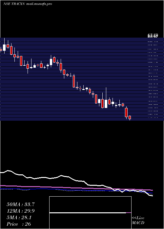This screenshot has width=164, height=229.
Task: Click the NSE TRACXN chart title
Action: tap(14, 4)
